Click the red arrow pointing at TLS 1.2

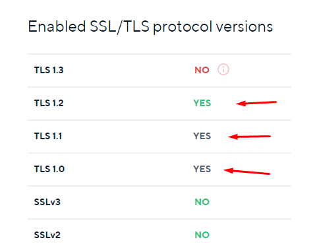[x=256, y=103]
